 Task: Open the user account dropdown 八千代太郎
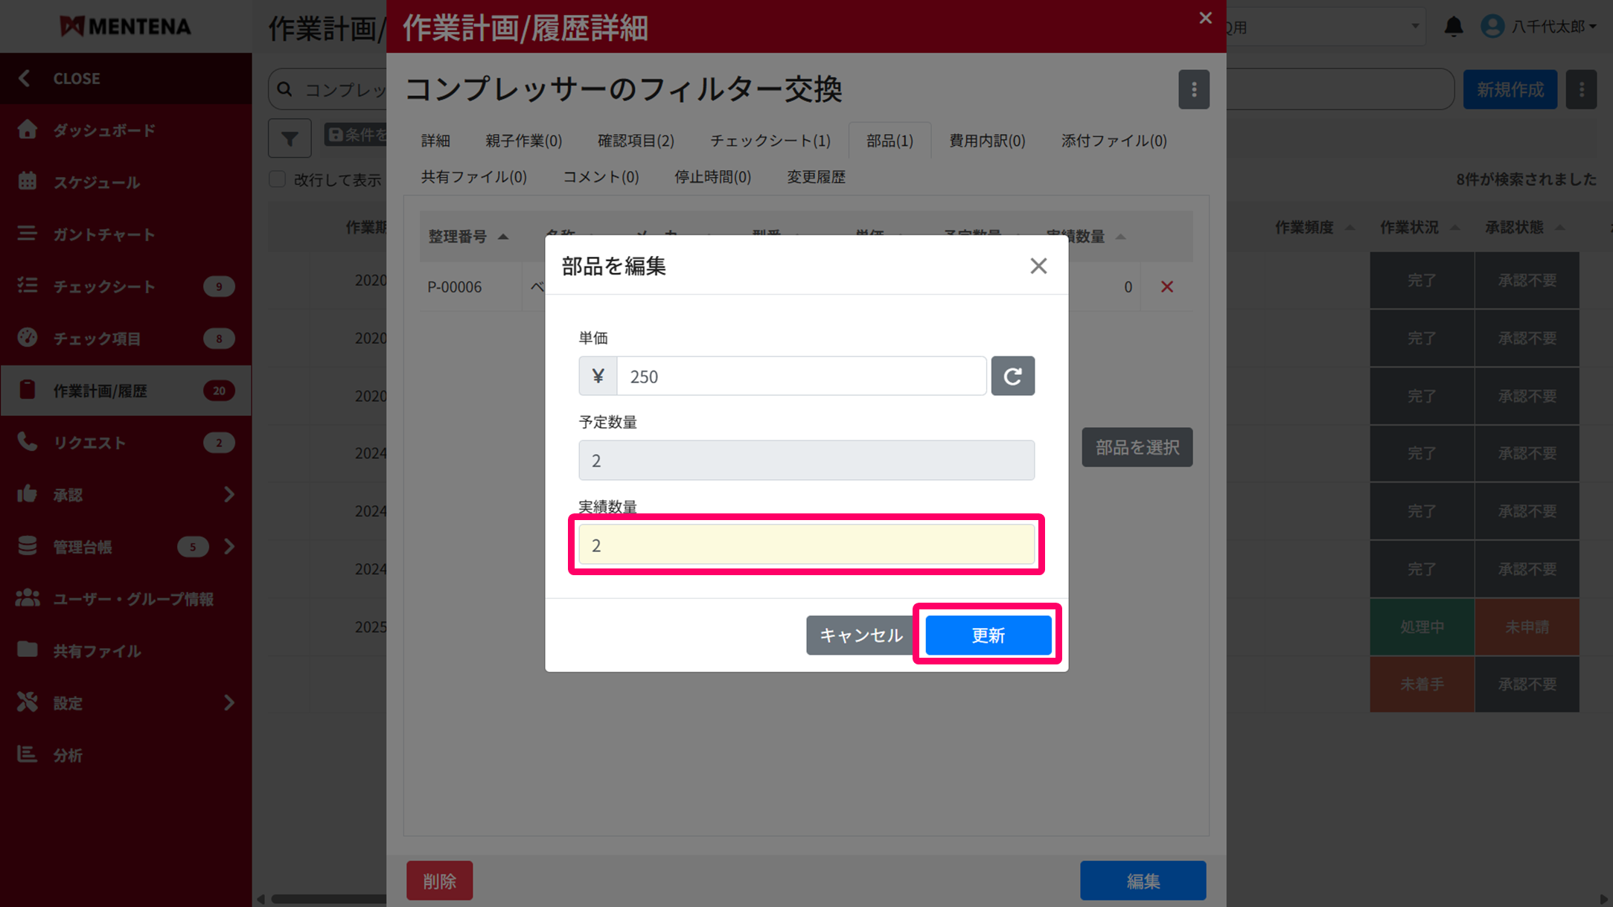click(1540, 27)
